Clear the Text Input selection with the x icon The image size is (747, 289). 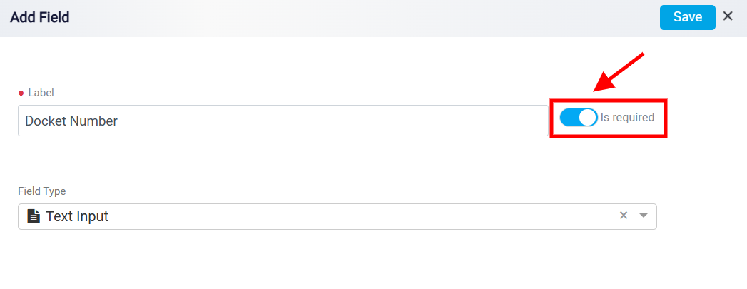tap(623, 216)
